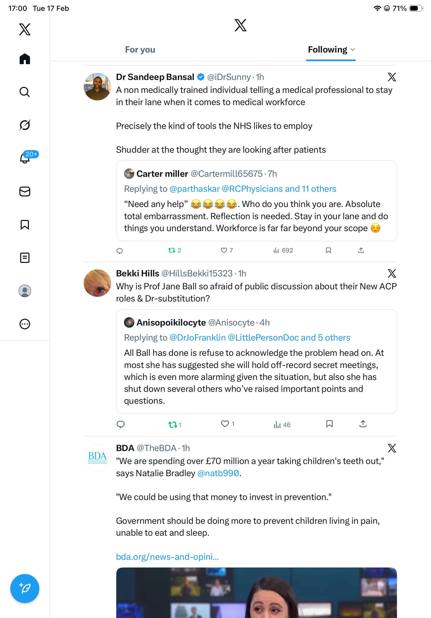Screen dimensions: 431x618
Task: Go to Home in the sidebar
Action: coord(25,59)
